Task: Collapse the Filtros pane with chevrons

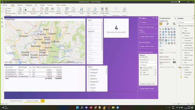Action: (157, 18)
